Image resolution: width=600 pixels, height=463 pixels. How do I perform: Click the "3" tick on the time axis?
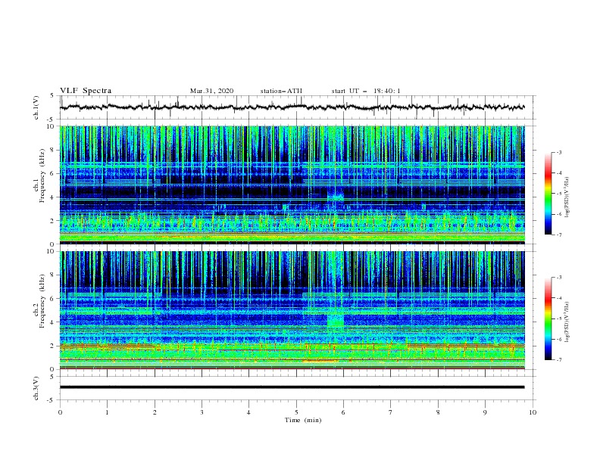pyautogui.click(x=202, y=412)
